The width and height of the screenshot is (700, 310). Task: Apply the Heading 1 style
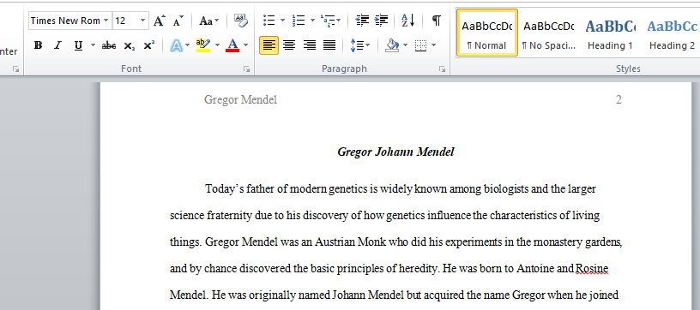610,33
